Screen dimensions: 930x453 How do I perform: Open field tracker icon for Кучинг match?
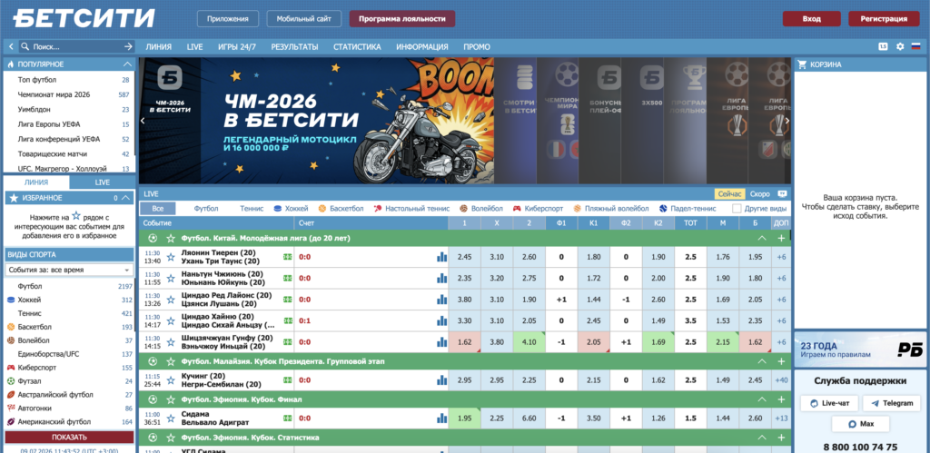click(288, 380)
